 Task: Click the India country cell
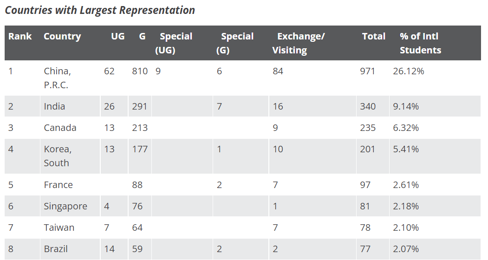54,106
